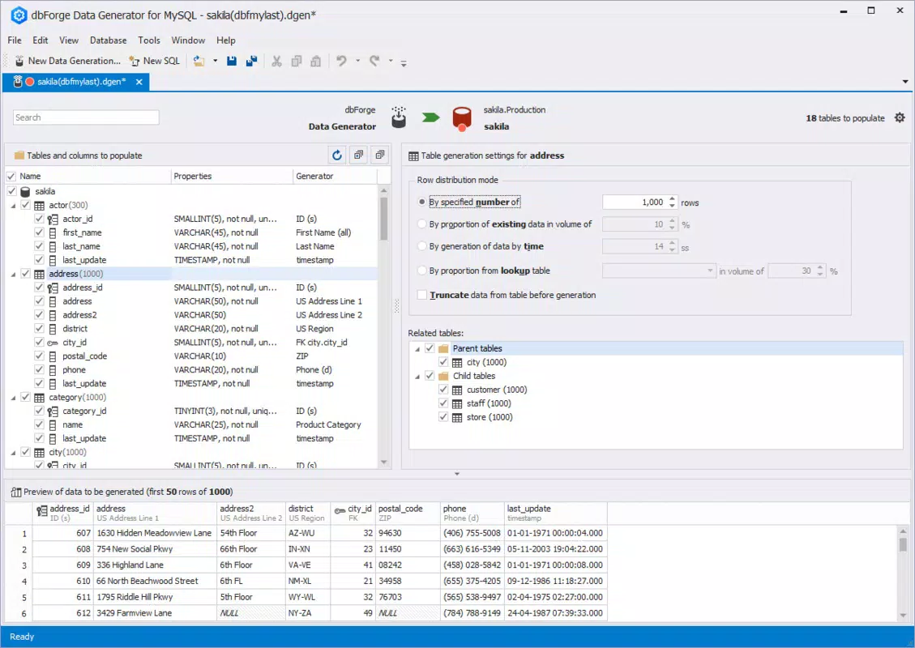This screenshot has width=915, height=648.
Task: Click the city_id foreign key icon in the tree
Action: [x=53, y=343]
